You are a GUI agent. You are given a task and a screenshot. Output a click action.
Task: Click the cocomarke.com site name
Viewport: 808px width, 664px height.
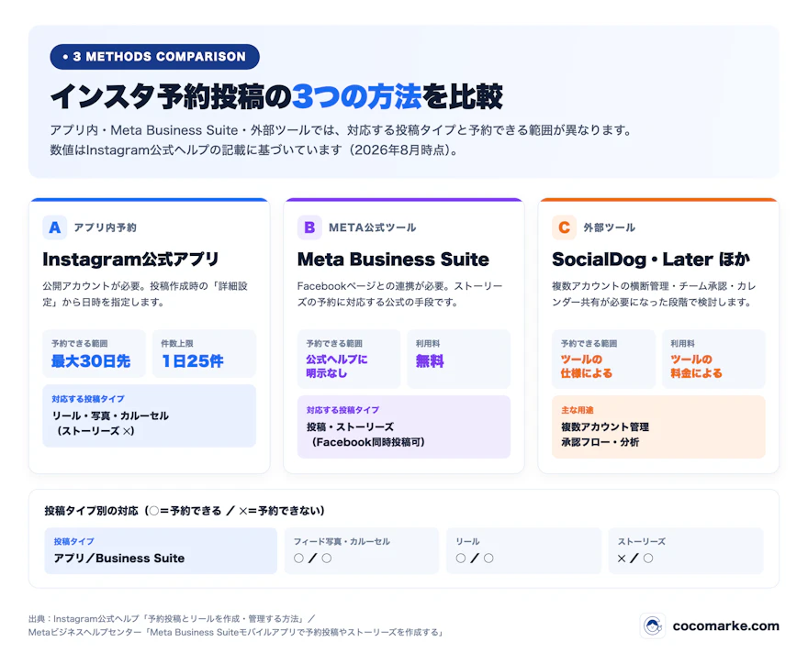coord(725,625)
